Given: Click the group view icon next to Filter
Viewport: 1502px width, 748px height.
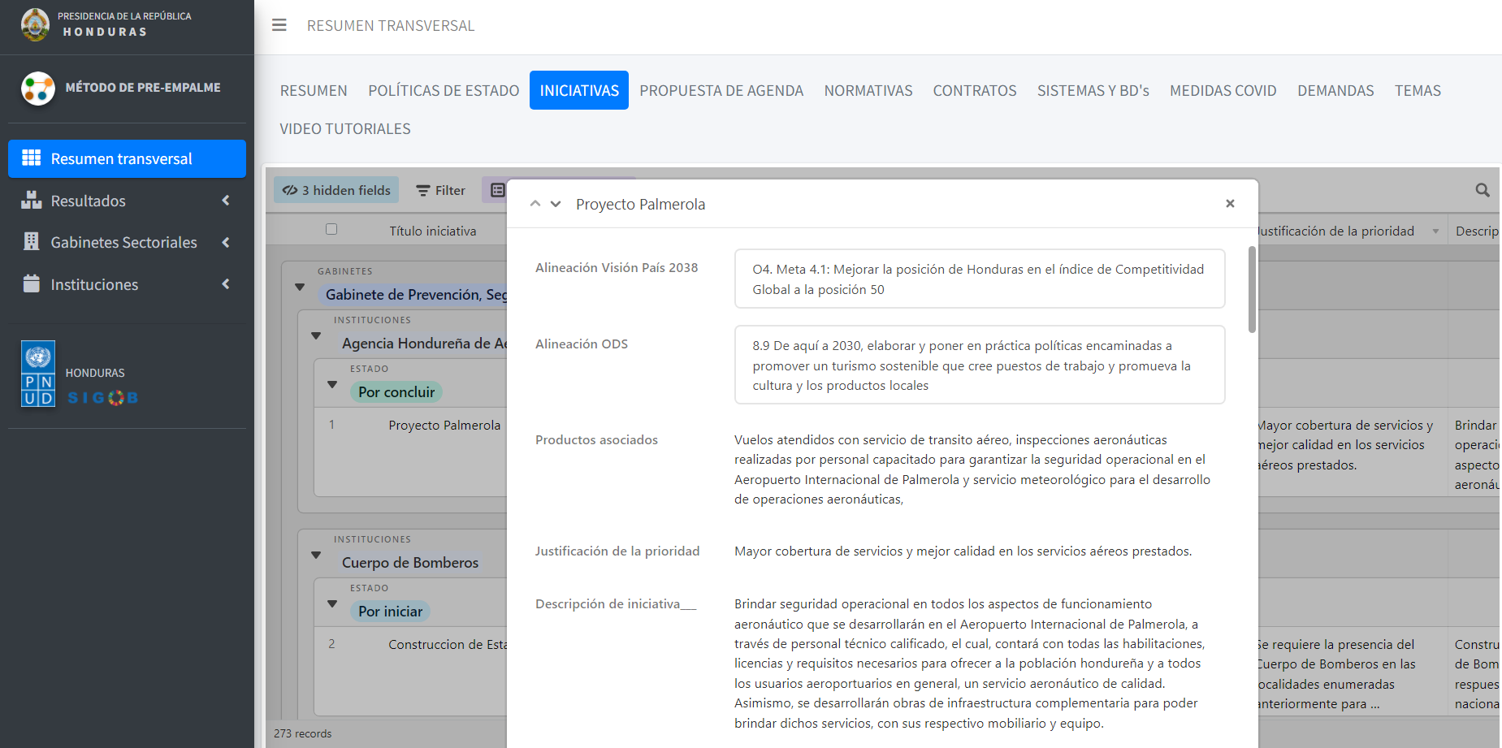Looking at the screenshot, I should (x=497, y=190).
